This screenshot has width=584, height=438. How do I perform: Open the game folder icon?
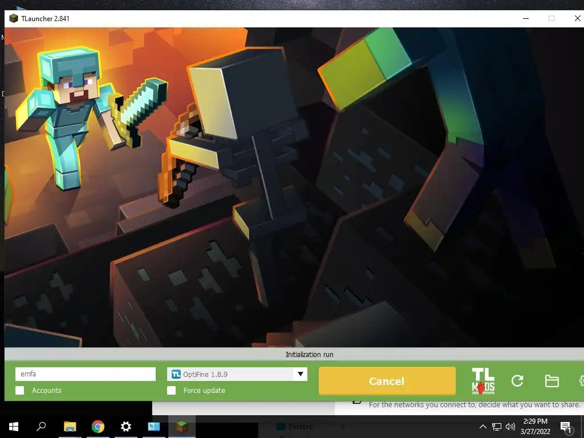click(551, 381)
